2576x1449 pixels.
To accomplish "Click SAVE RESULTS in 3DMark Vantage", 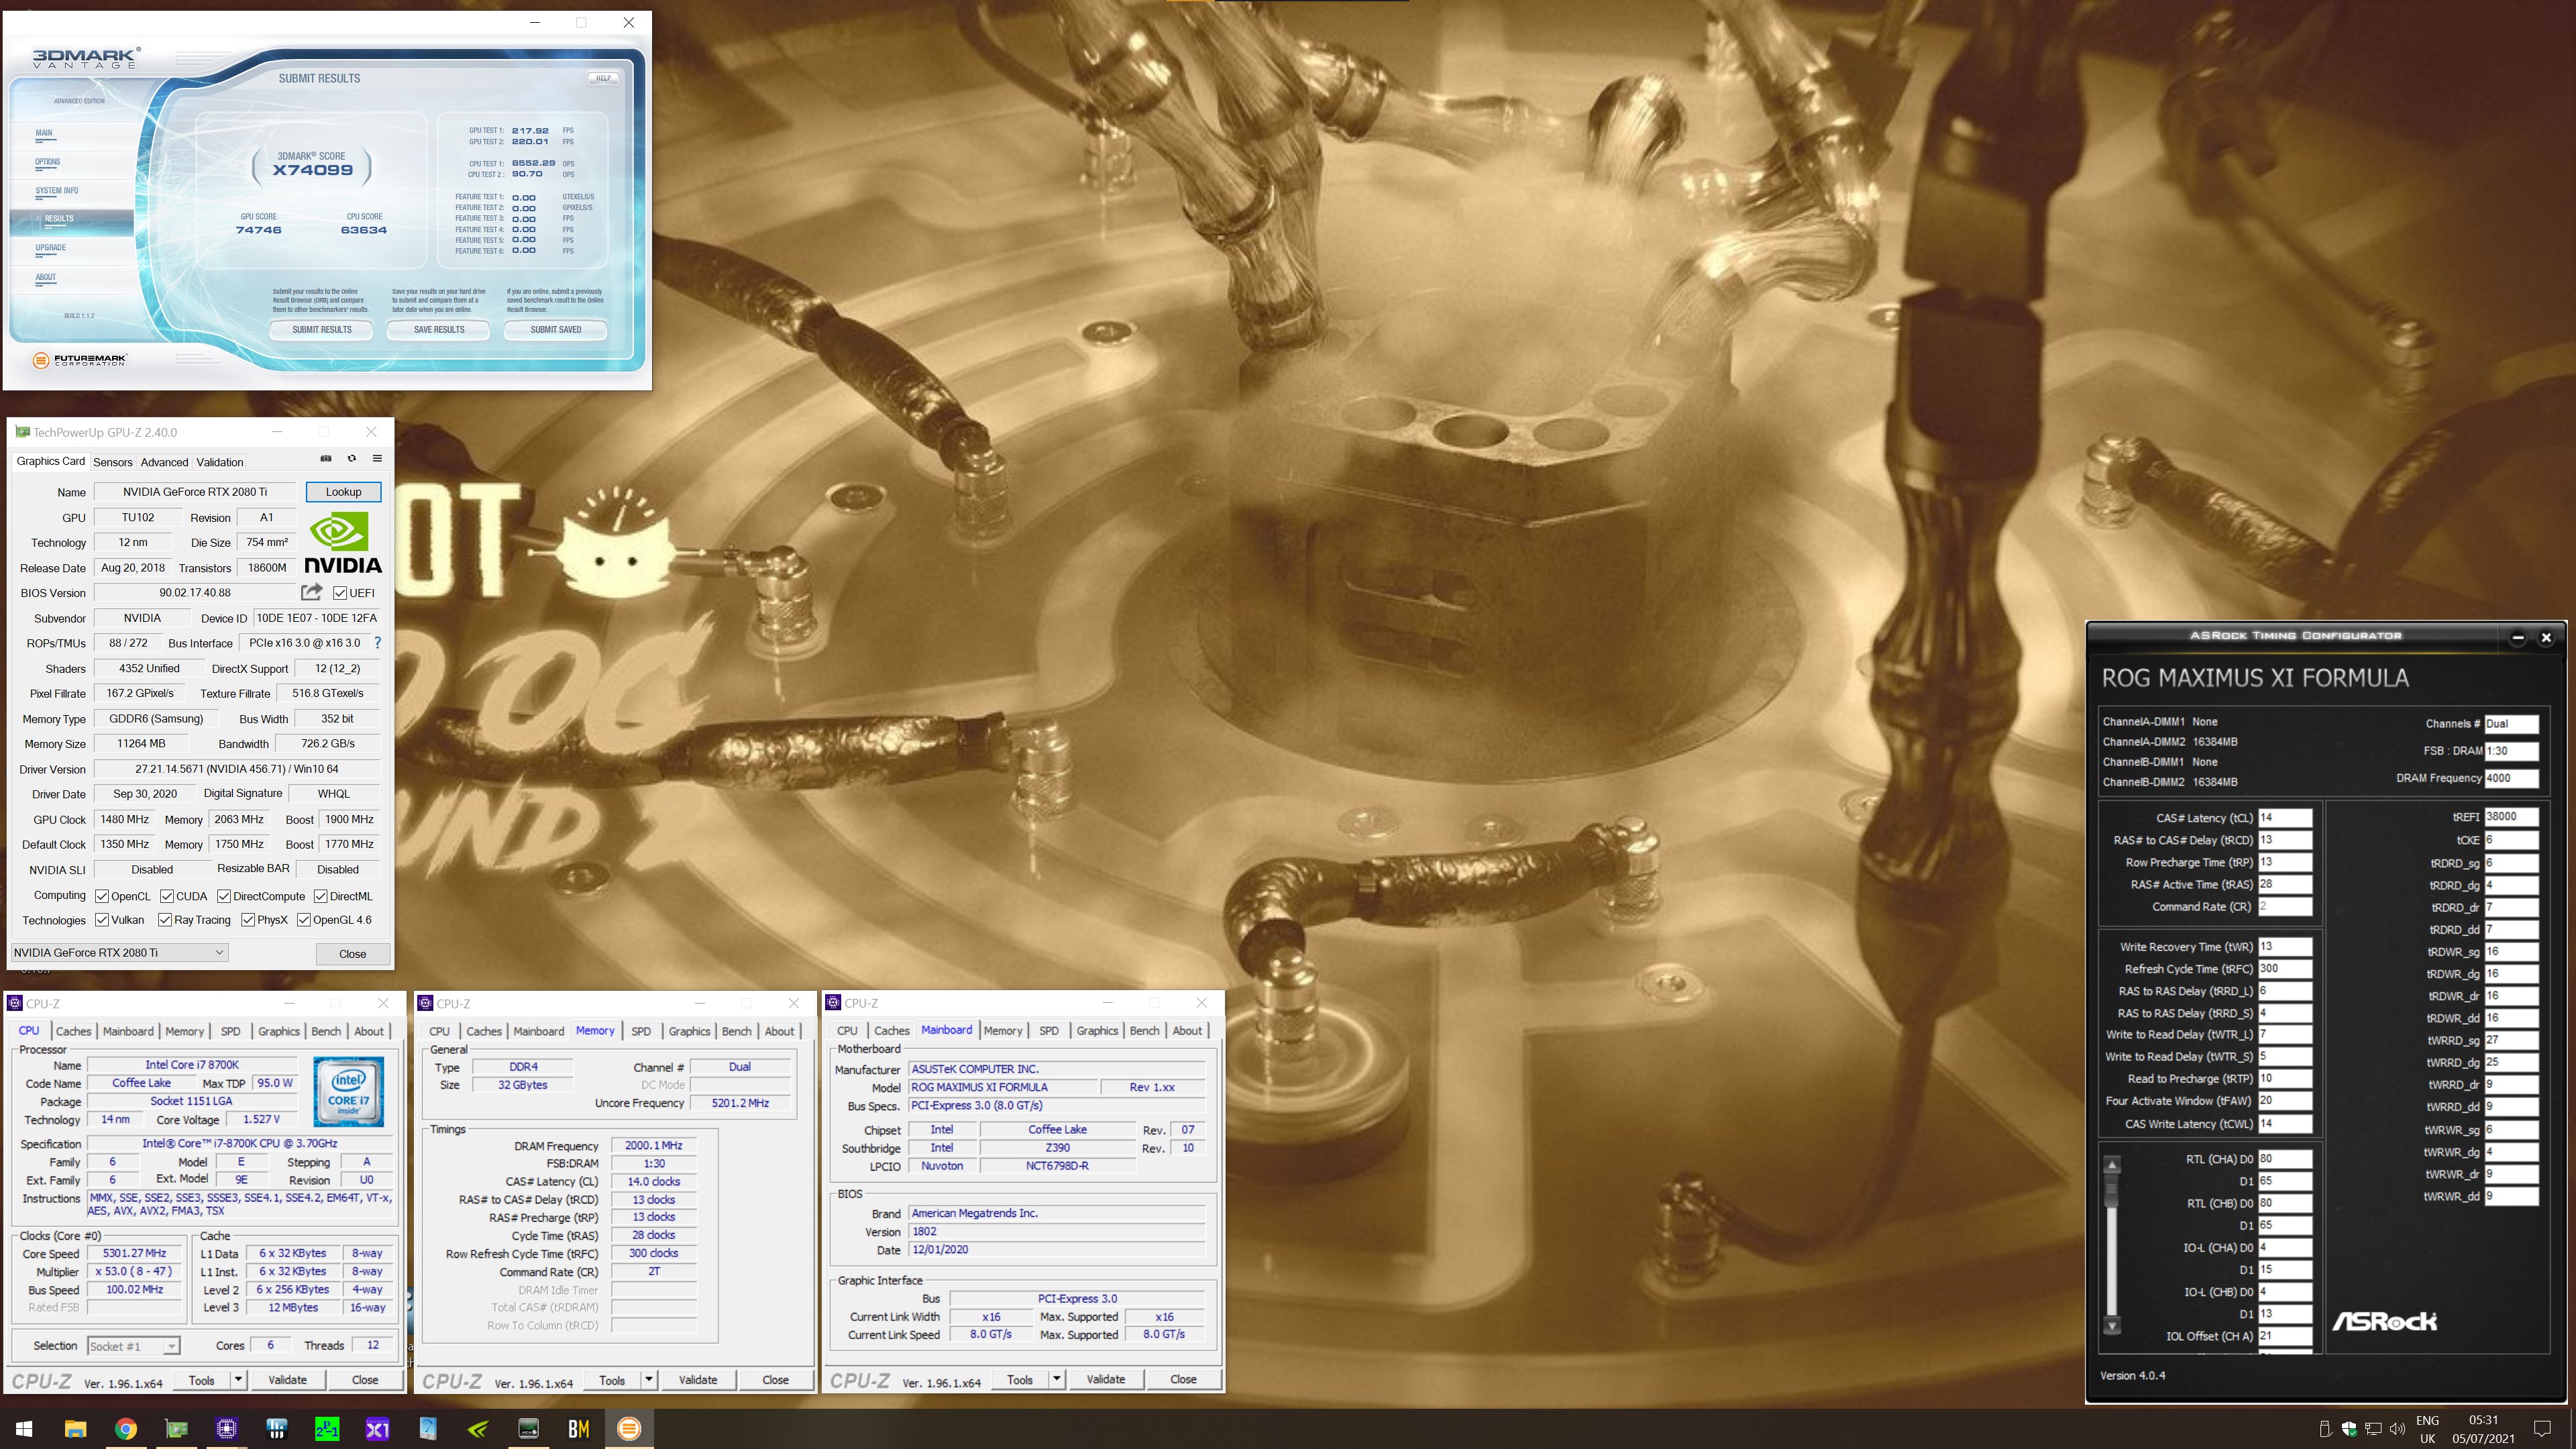I will point(439,329).
